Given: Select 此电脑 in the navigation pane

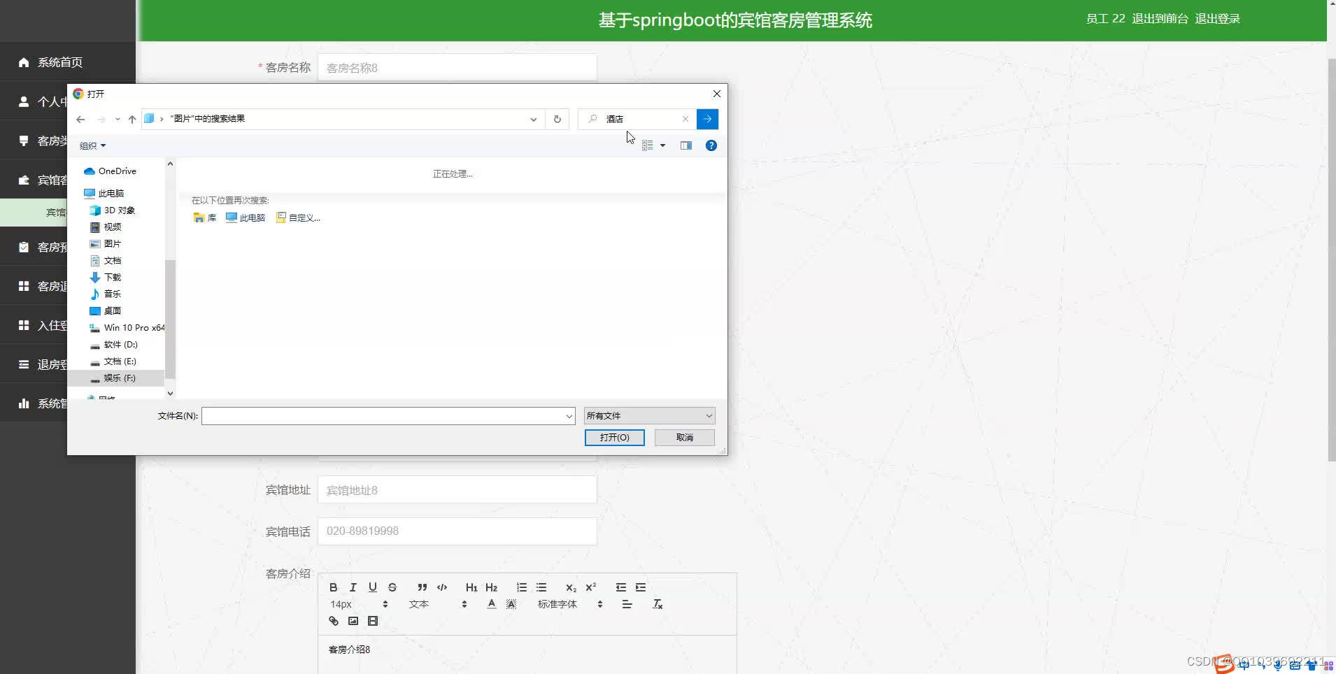Looking at the screenshot, I should click(x=104, y=193).
